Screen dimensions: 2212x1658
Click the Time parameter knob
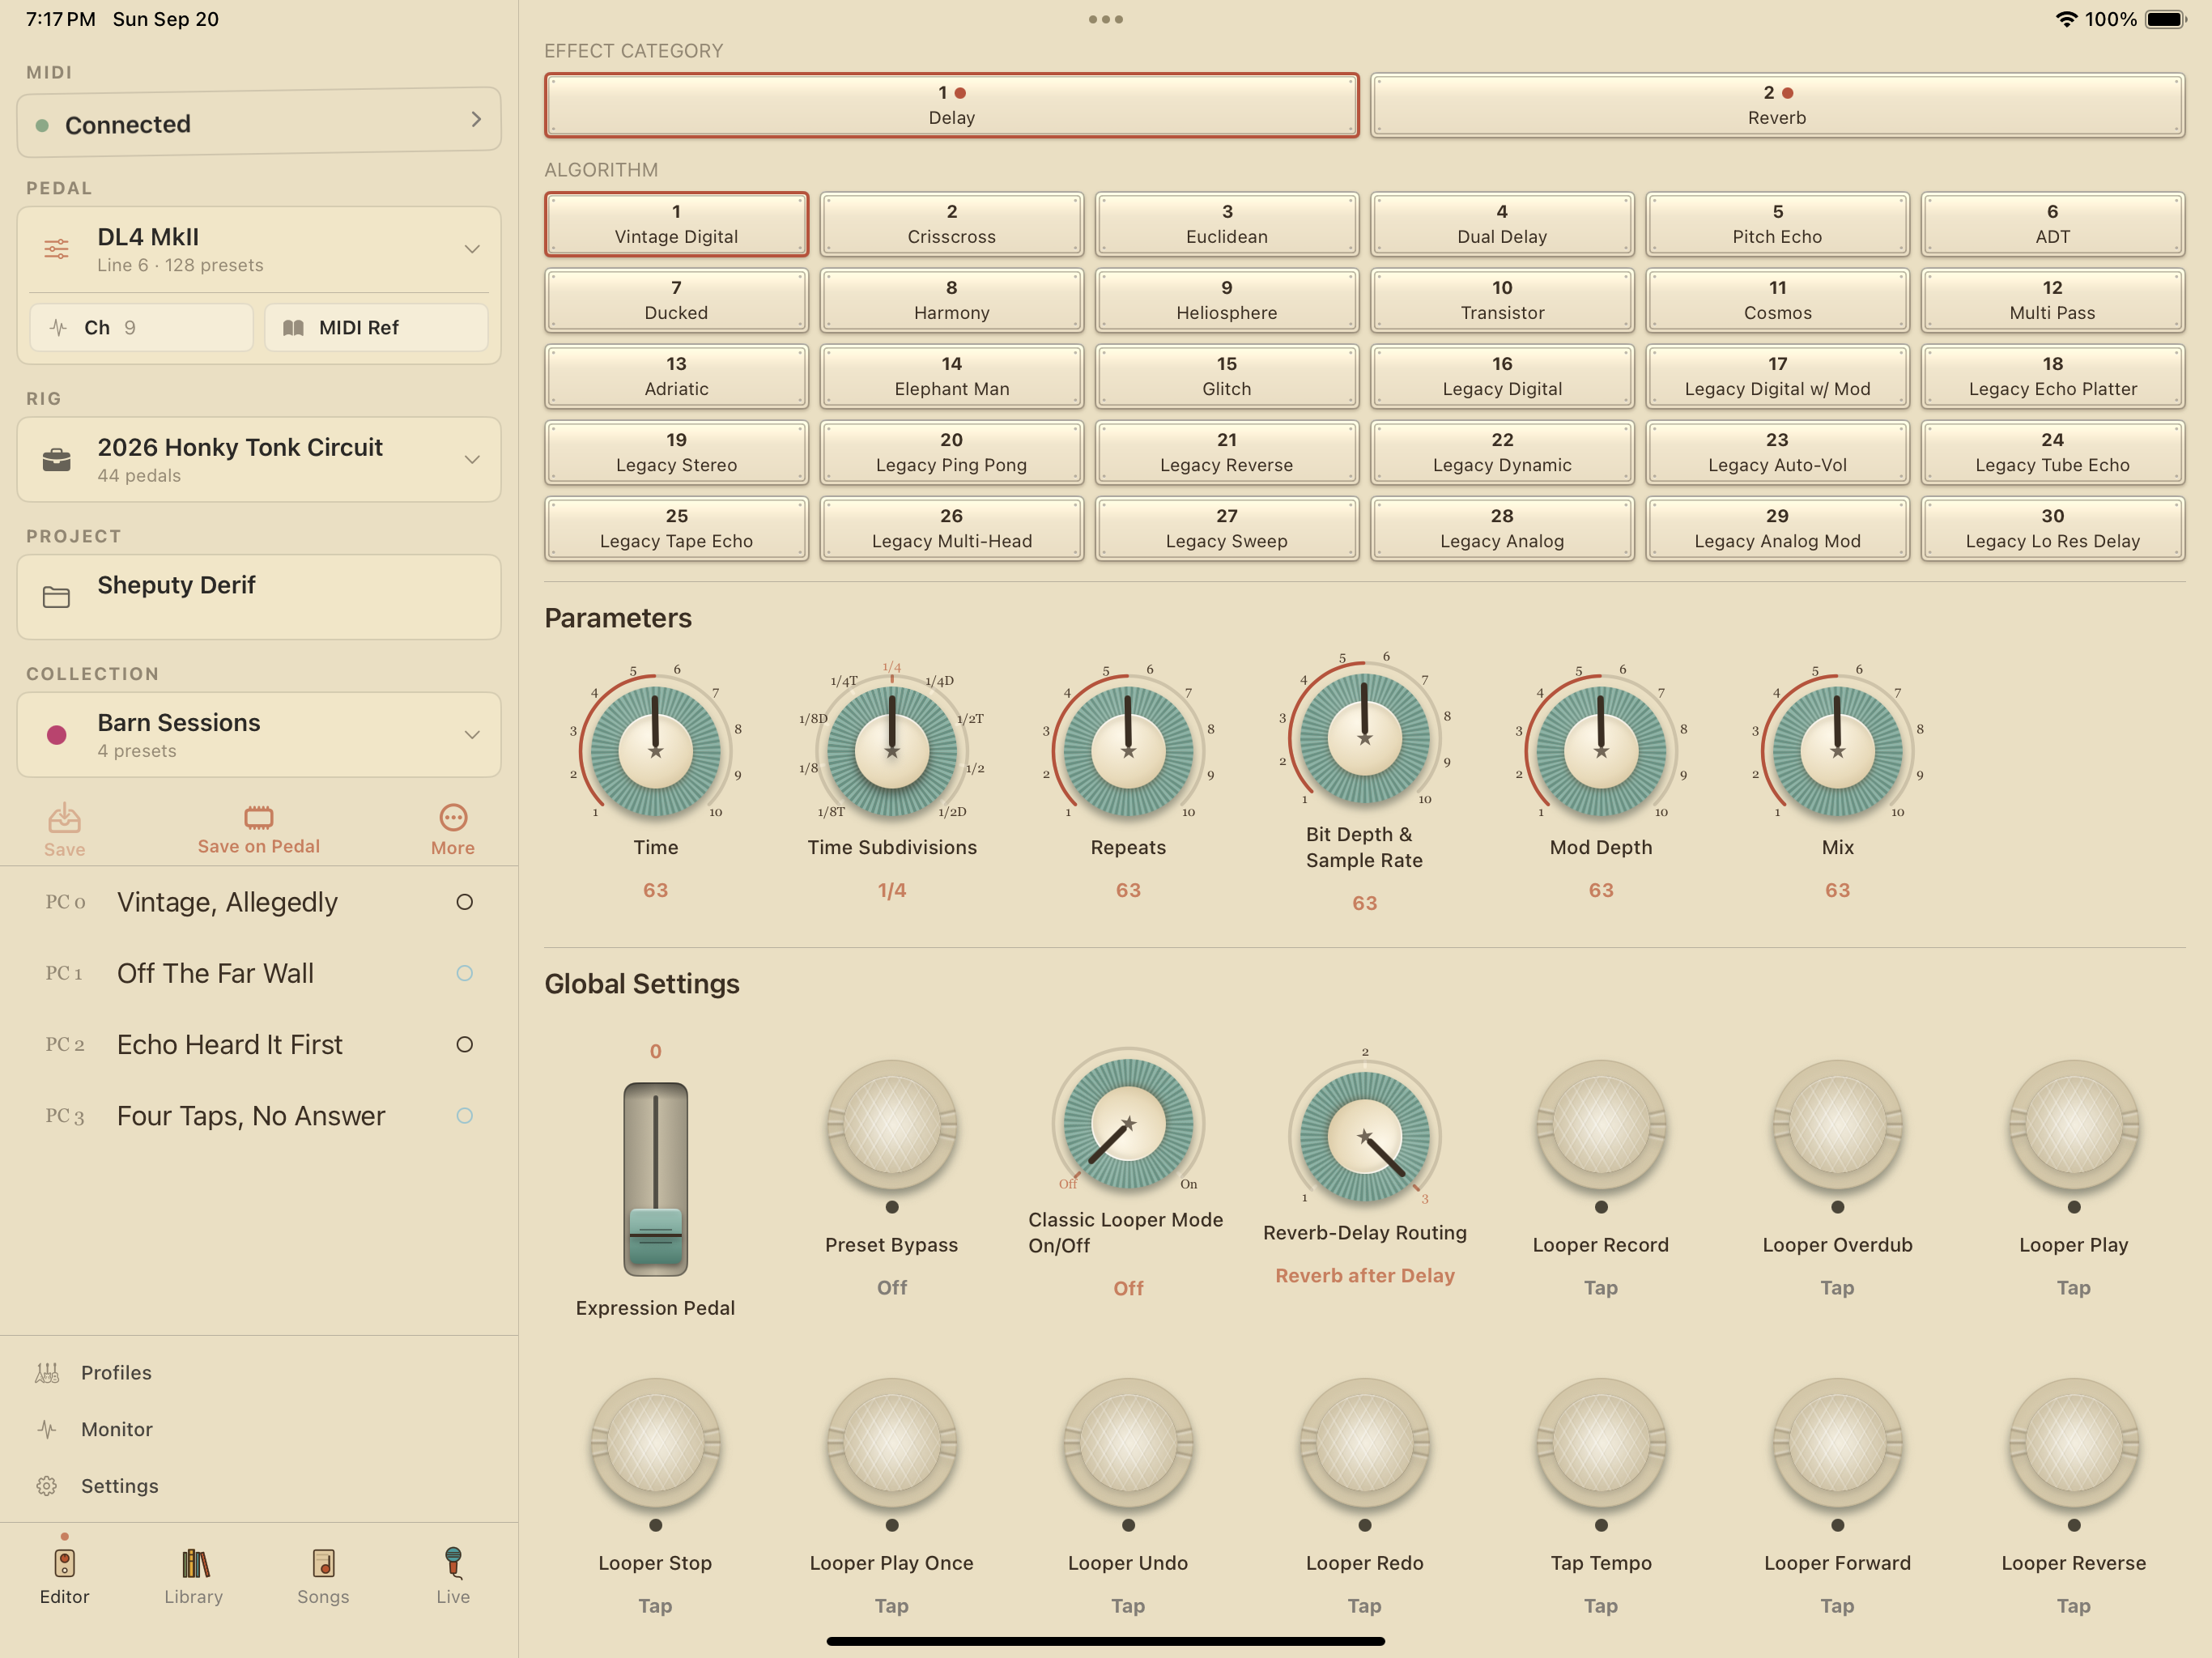[x=655, y=751]
